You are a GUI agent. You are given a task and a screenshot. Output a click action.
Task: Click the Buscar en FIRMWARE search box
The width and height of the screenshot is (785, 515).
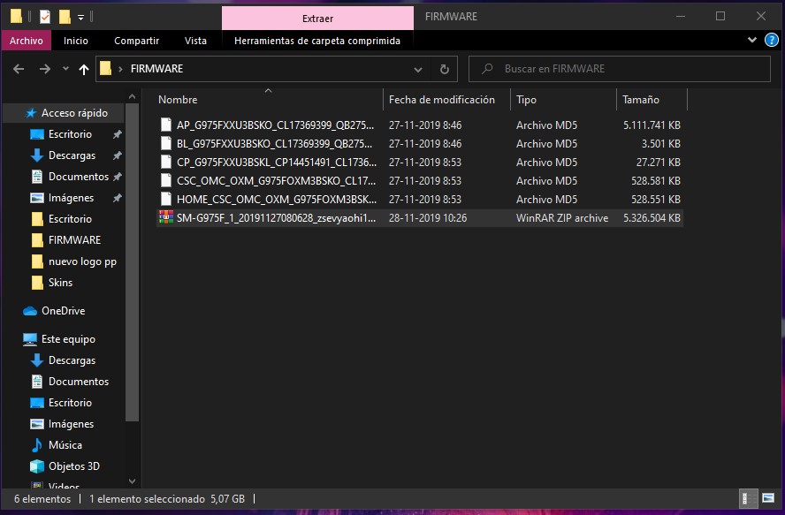(620, 69)
